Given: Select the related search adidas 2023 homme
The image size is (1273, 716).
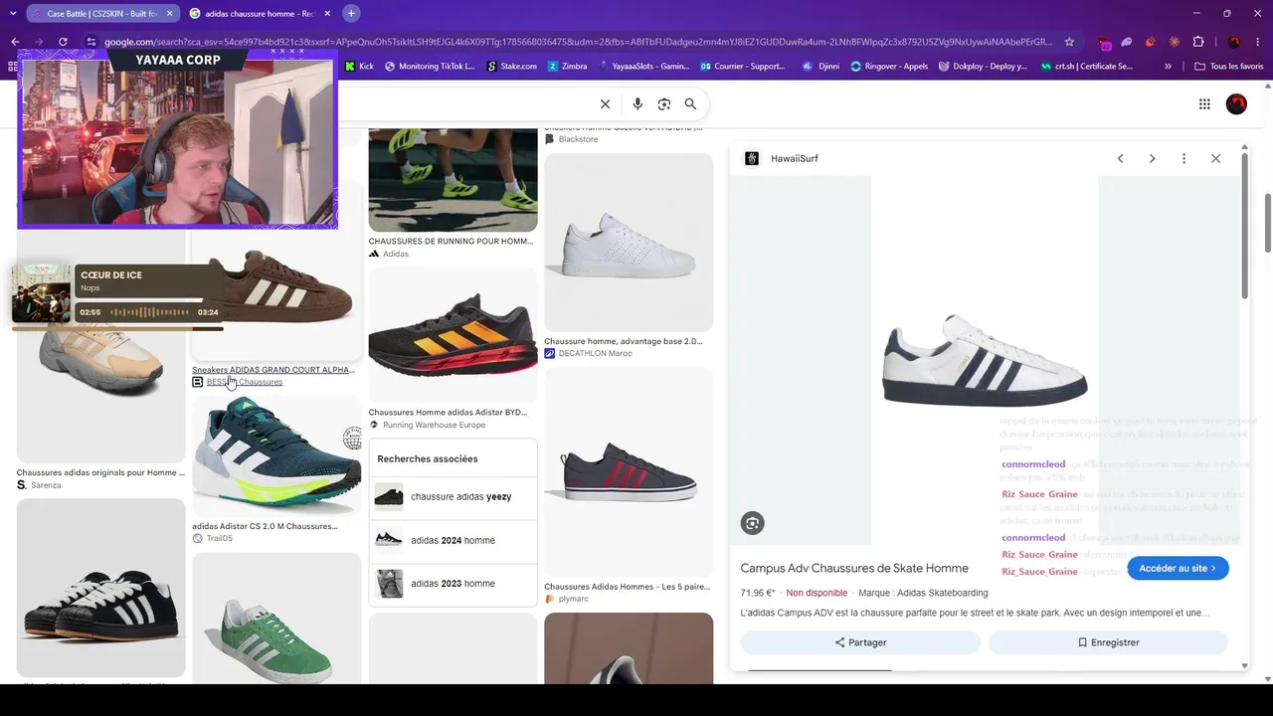Looking at the screenshot, I should tap(453, 584).
